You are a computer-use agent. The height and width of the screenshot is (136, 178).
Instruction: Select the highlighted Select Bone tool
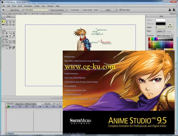(3, 22)
